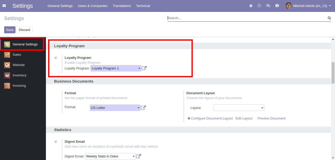Focus the Search input field
Screen dimensions: 335x160
247,18
